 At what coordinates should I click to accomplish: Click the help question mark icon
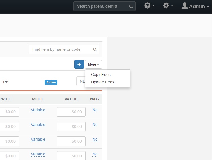tap(147, 6)
